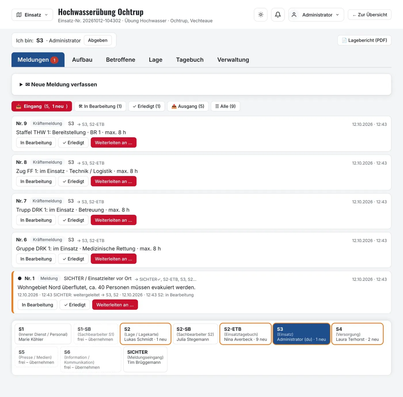Expand Neue Meldung verfassen
The image size is (403, 397).
(x=201, y=84)
